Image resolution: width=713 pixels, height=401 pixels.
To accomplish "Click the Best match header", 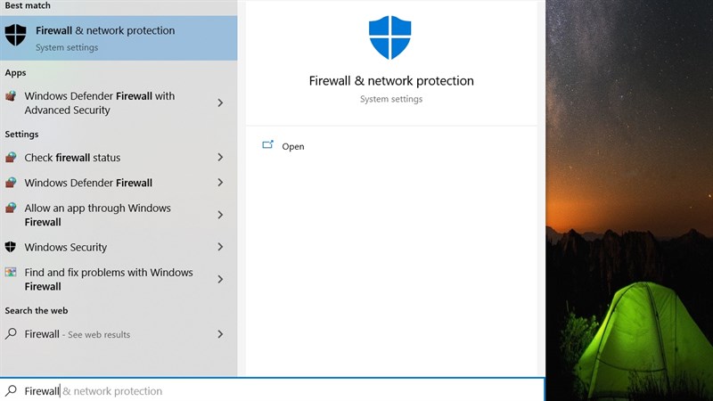I will 28,5.
